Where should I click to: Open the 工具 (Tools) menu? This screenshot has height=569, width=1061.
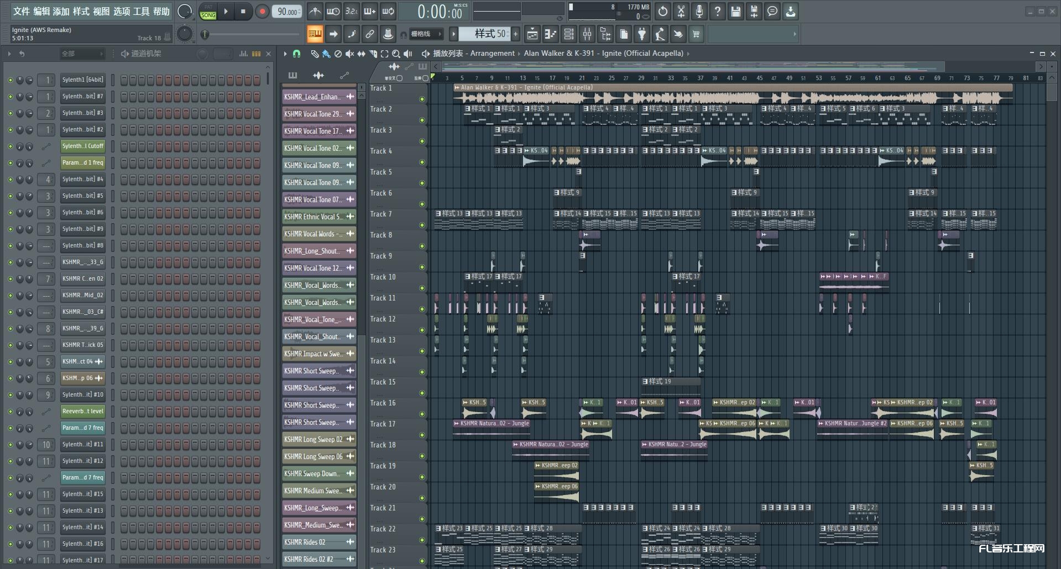click(142, 11)
